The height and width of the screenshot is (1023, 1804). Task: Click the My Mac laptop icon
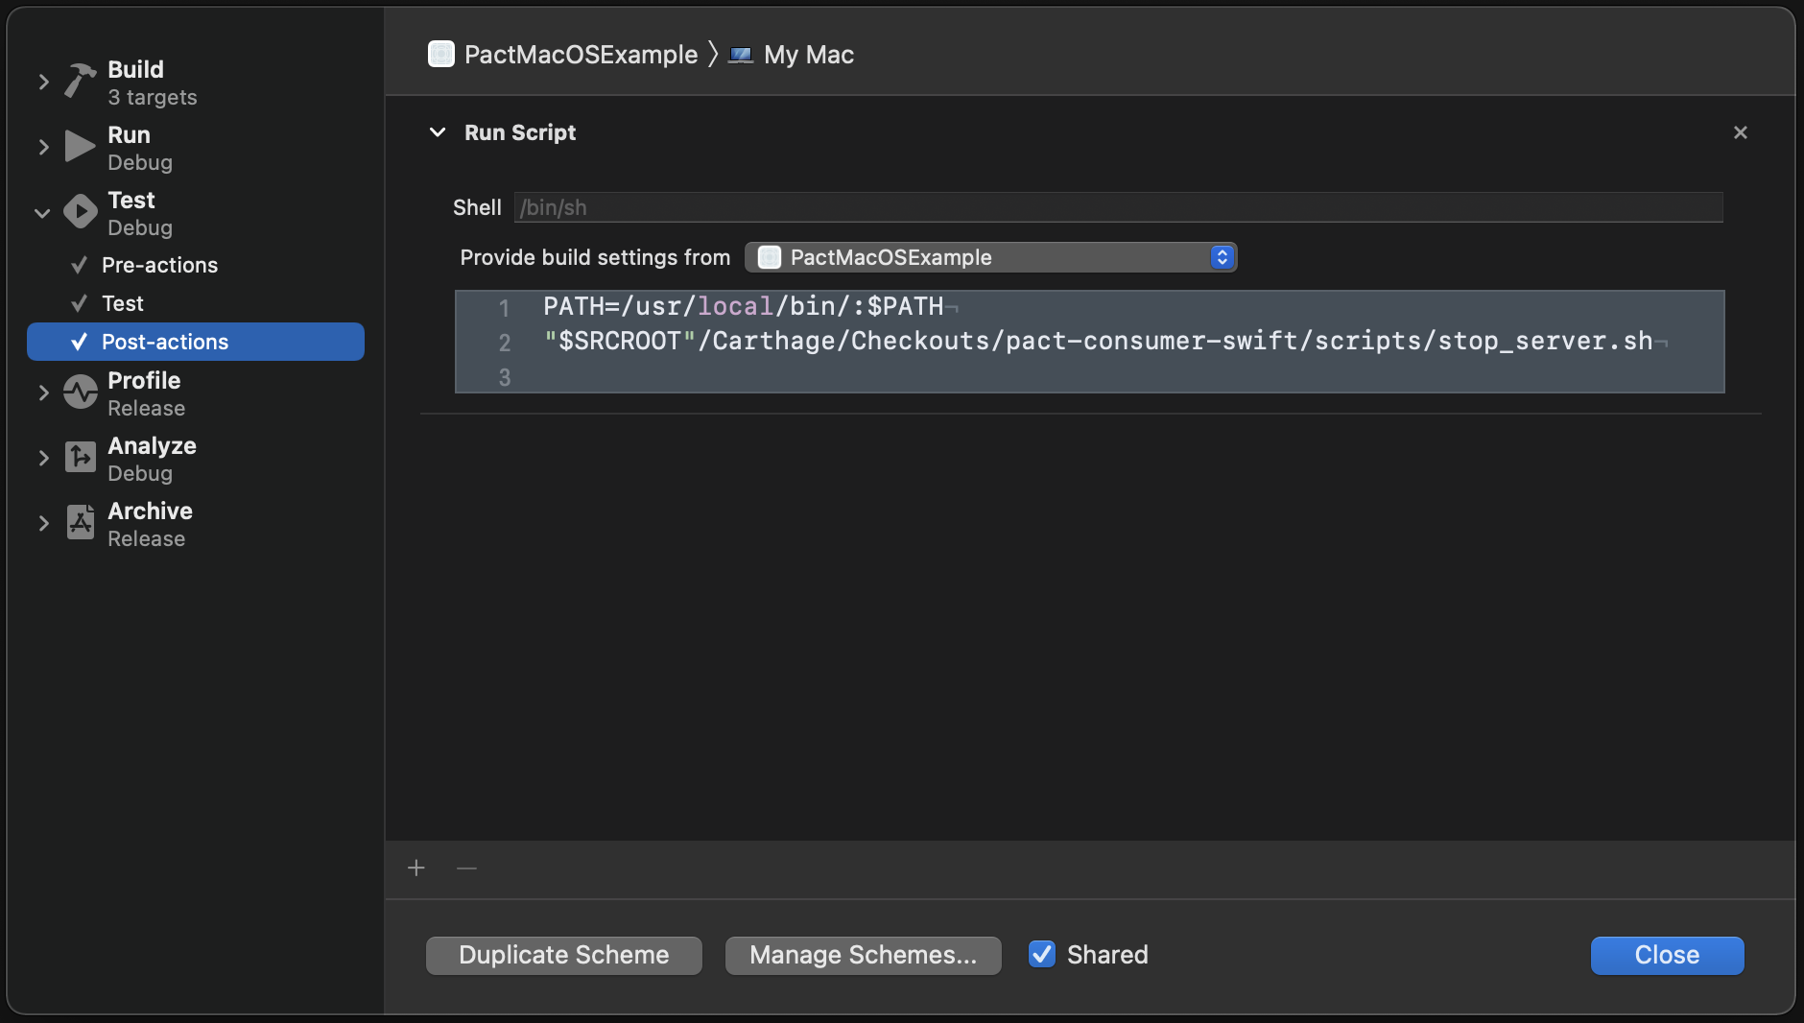click(x=741, y=55)
